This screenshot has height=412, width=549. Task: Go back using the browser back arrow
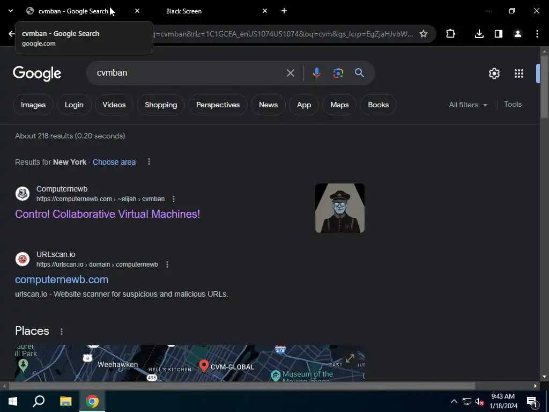[12, 34]
